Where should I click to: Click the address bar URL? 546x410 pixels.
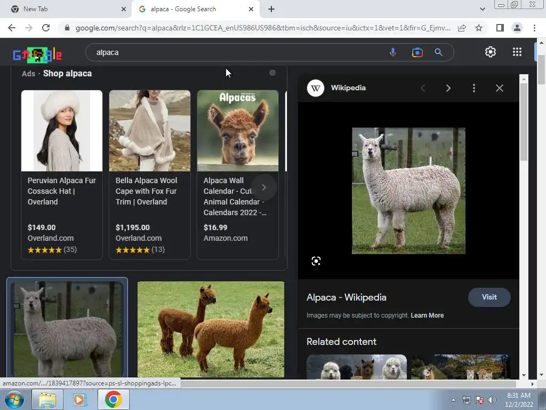[x=263, y=28]
